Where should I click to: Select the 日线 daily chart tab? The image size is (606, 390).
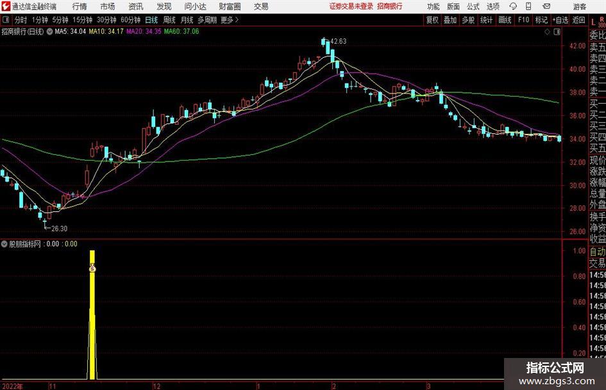[x=151, y=20]
